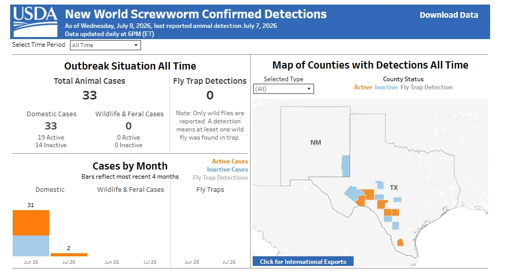The image size is (518, 271).
Task: Click the All Time dropdown arrow
Action: 136,45
